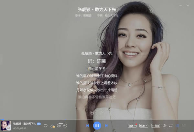Click the album cover thumbnail in the player bar
Image resolution: width=194 pixels, height=132 pixels.
coord(6,126)
